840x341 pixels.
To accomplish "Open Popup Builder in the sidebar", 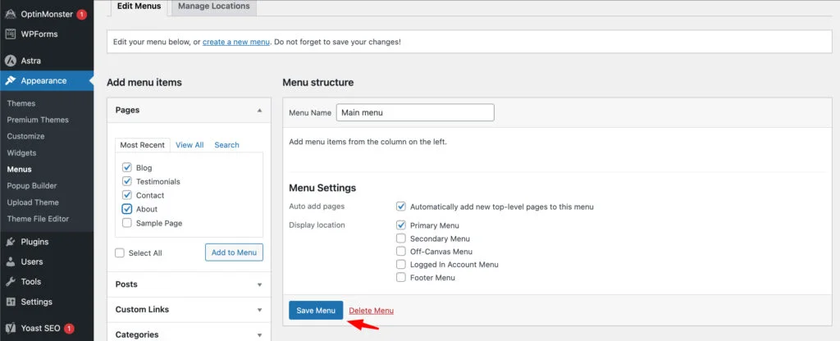I will click(32, 186).
